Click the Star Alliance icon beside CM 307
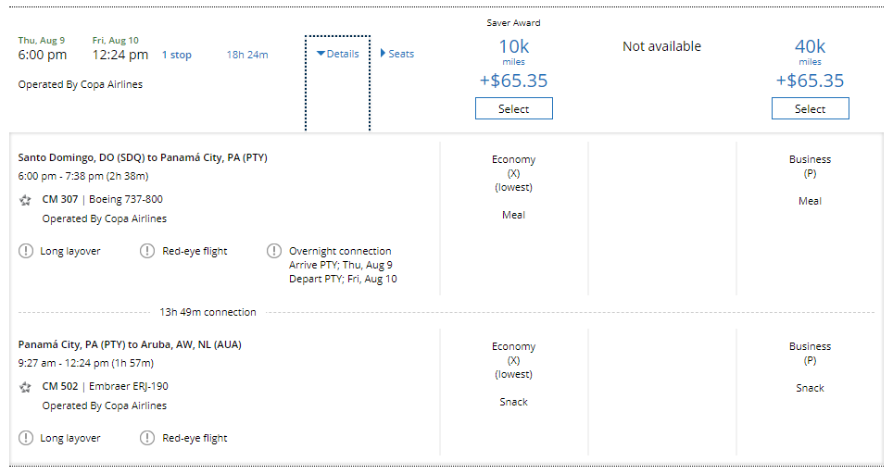Image resolution: width=893 pixels, height=474 pixels. click(x=25, y=200)
